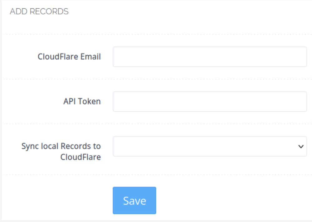Show options for syncing local records
The height and width of the screenshot is (222, 312).
pyautogui.click(x=210, y=146)
